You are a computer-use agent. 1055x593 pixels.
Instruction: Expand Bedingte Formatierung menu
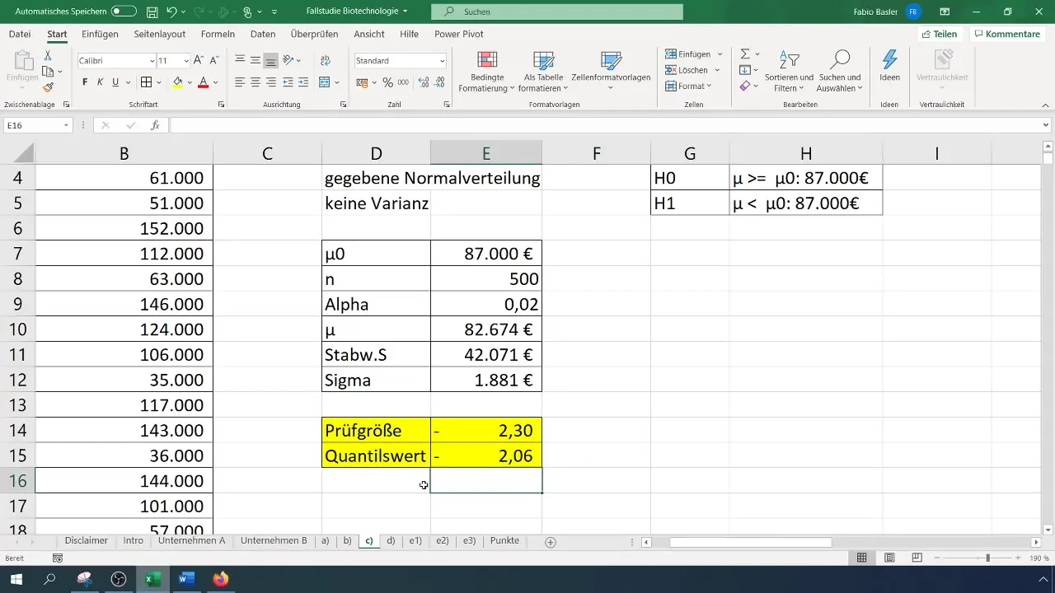(486, 72)
